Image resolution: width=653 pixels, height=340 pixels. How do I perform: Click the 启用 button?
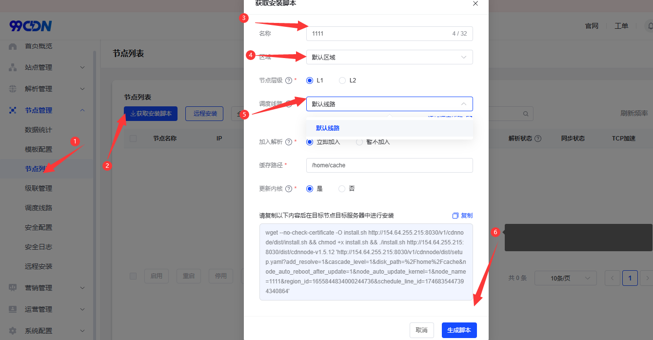(157, 276)
